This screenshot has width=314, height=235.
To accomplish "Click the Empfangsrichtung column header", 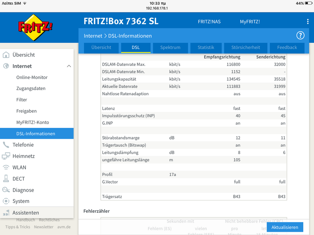I will [x=222, y=57].
